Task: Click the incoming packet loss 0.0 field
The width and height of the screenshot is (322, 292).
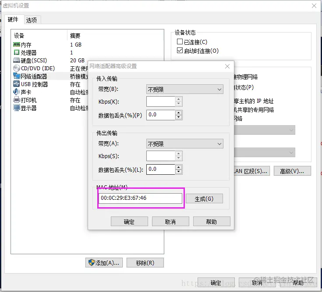Action: 161,115
